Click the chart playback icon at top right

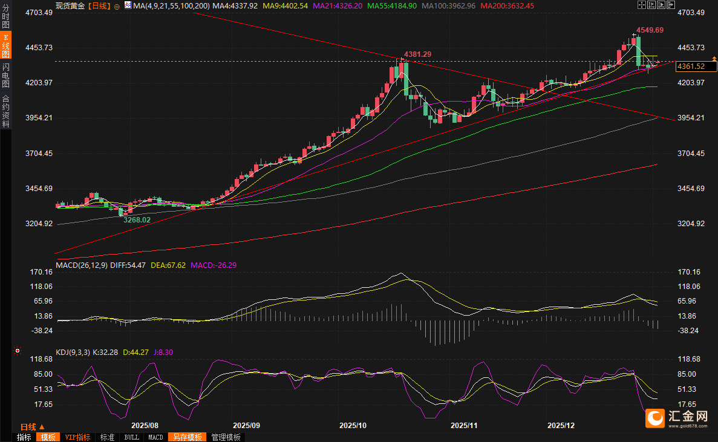pos(661,5)
